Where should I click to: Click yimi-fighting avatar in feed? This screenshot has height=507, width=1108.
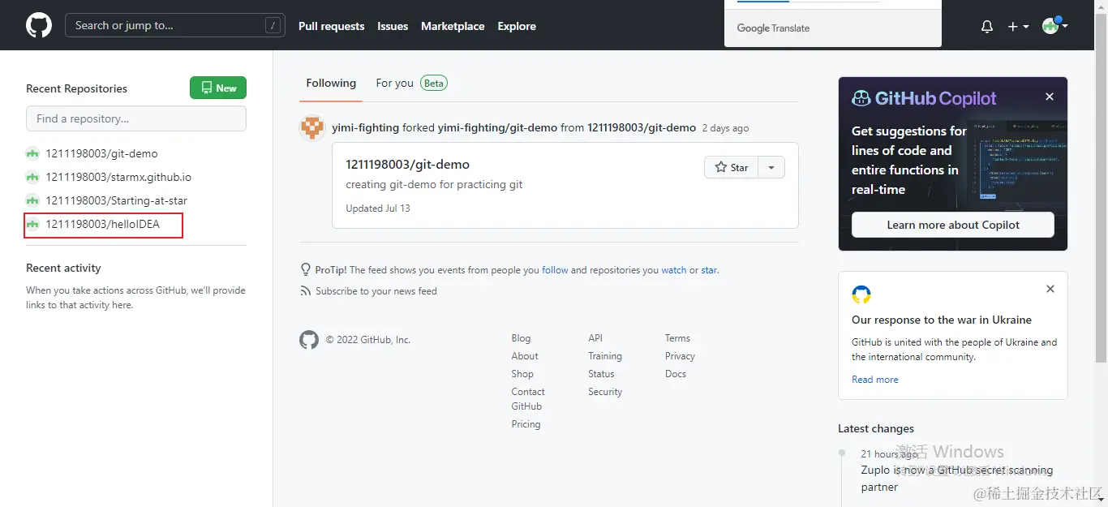312,128
